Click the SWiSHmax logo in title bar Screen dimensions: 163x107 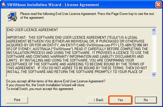tap(4, 4)
